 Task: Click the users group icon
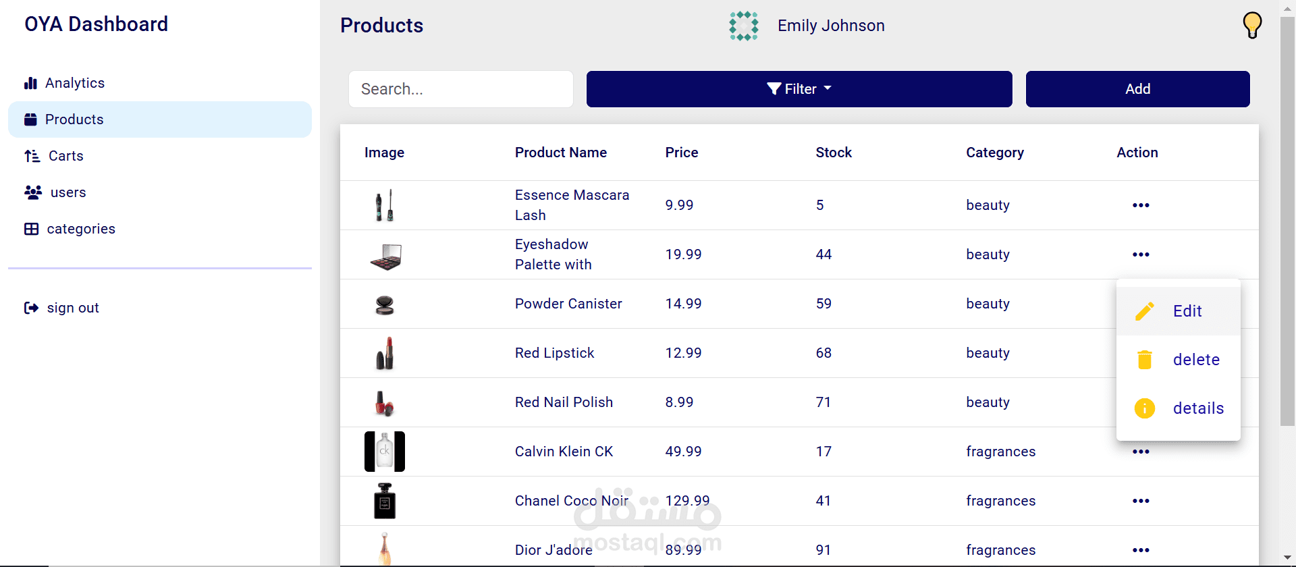[x=33, y=192]
